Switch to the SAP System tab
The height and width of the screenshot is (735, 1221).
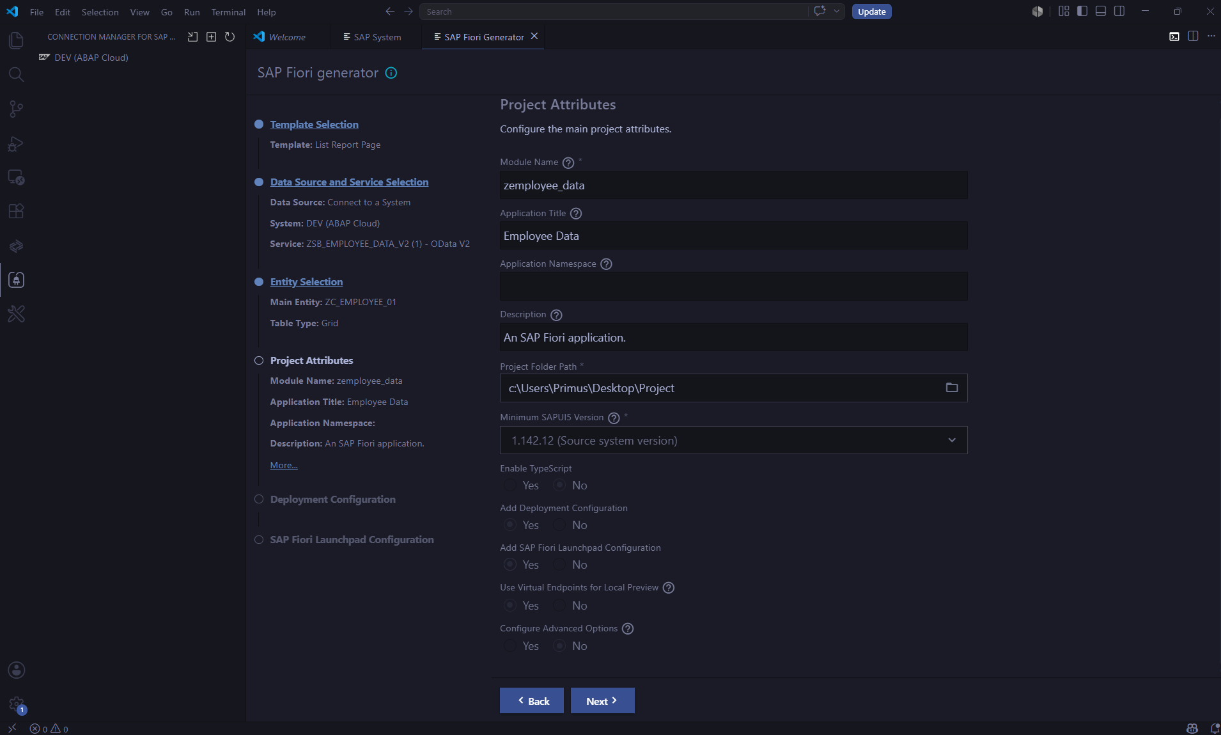[373, 37]
